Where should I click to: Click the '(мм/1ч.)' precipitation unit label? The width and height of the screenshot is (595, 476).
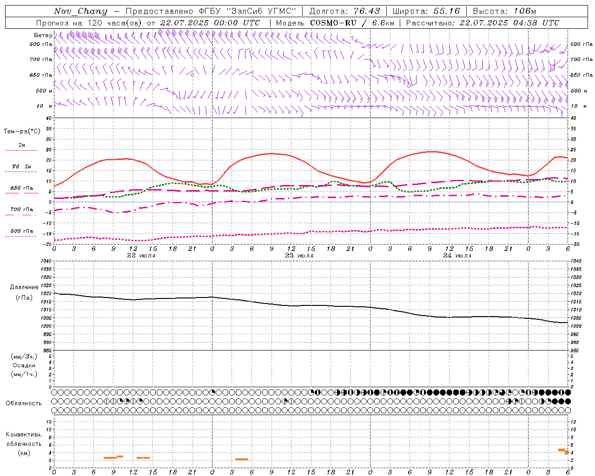tap(24, 374)
